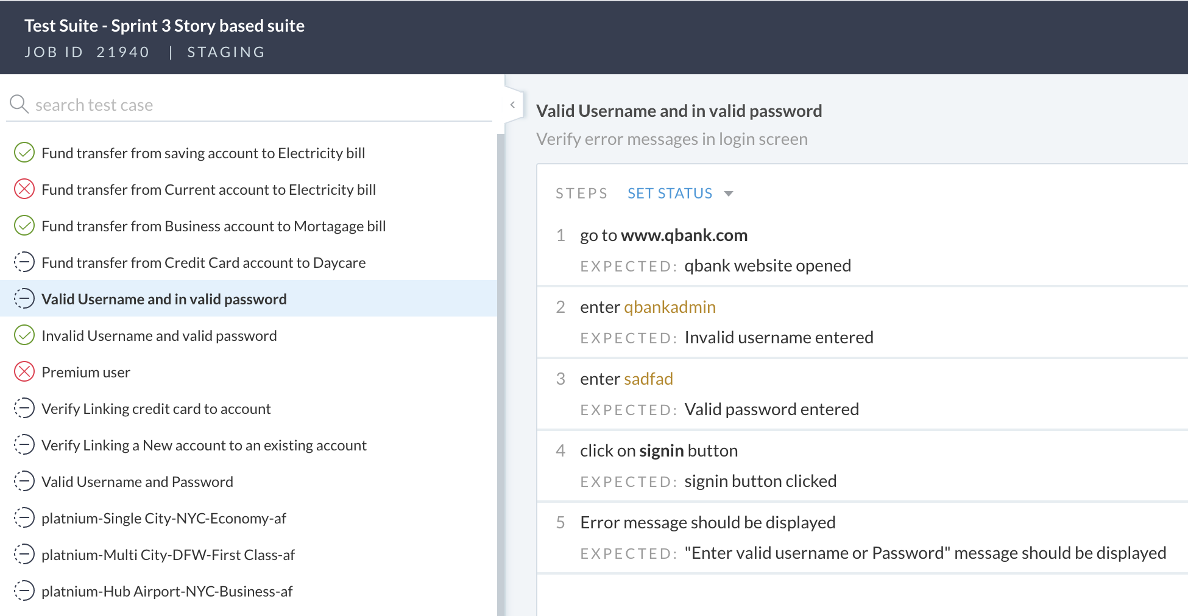Select Valid Username and in valid password case
Image resolution: width=1188 pixels, height=616 pixels.
pos(249,299)
